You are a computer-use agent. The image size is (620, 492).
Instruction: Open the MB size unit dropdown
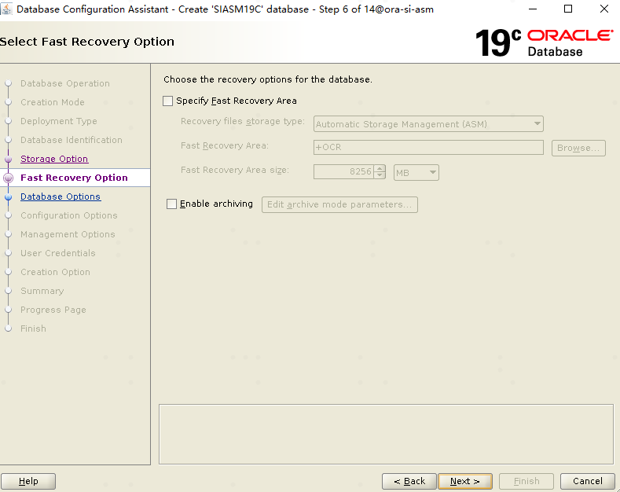(416, 172)
